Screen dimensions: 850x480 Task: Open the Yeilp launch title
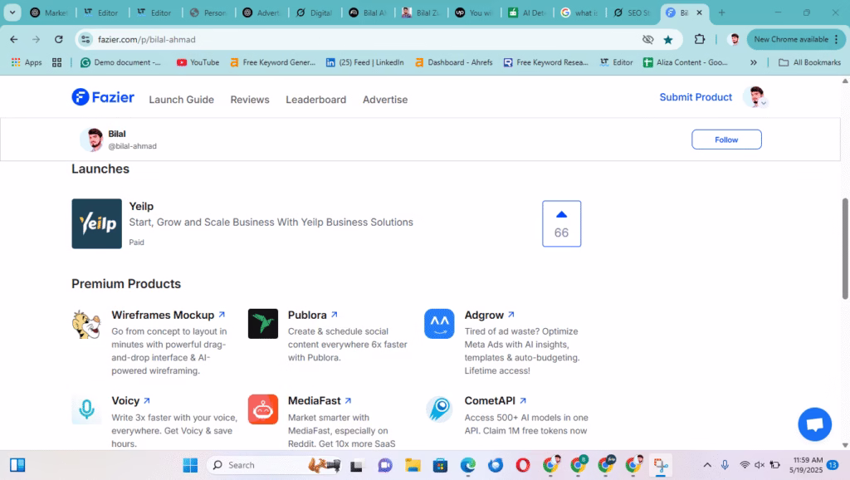141,206
